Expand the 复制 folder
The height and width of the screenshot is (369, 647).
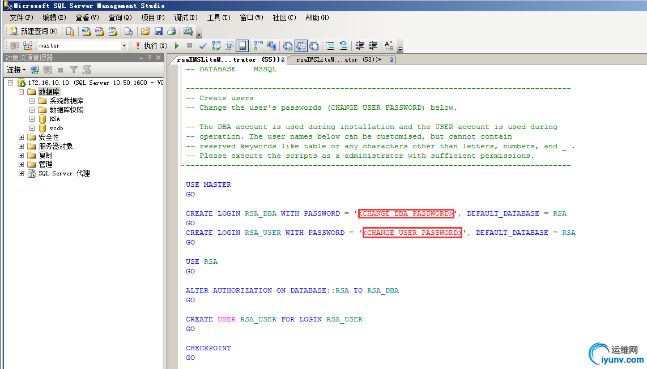point(21,156)
